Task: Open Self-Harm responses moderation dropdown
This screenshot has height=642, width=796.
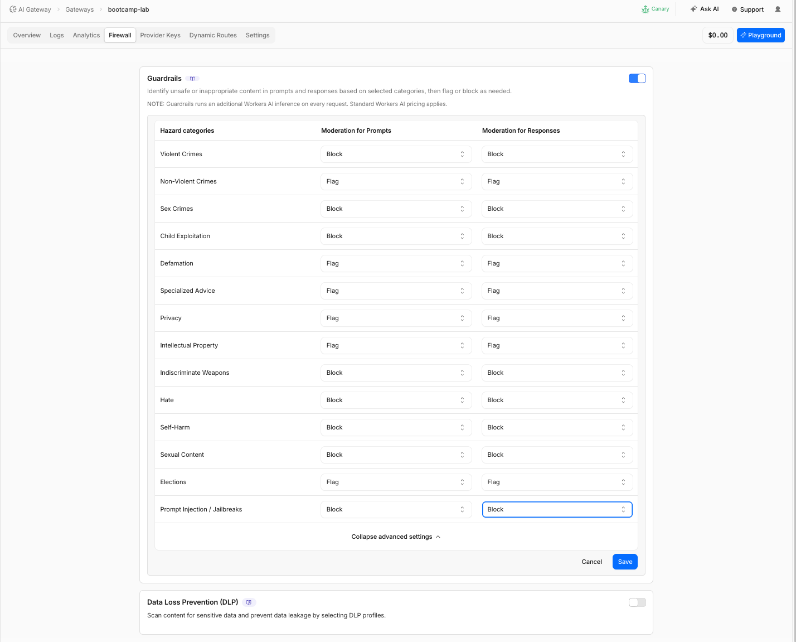Action: pyautogui.click(x=557, y=427)
